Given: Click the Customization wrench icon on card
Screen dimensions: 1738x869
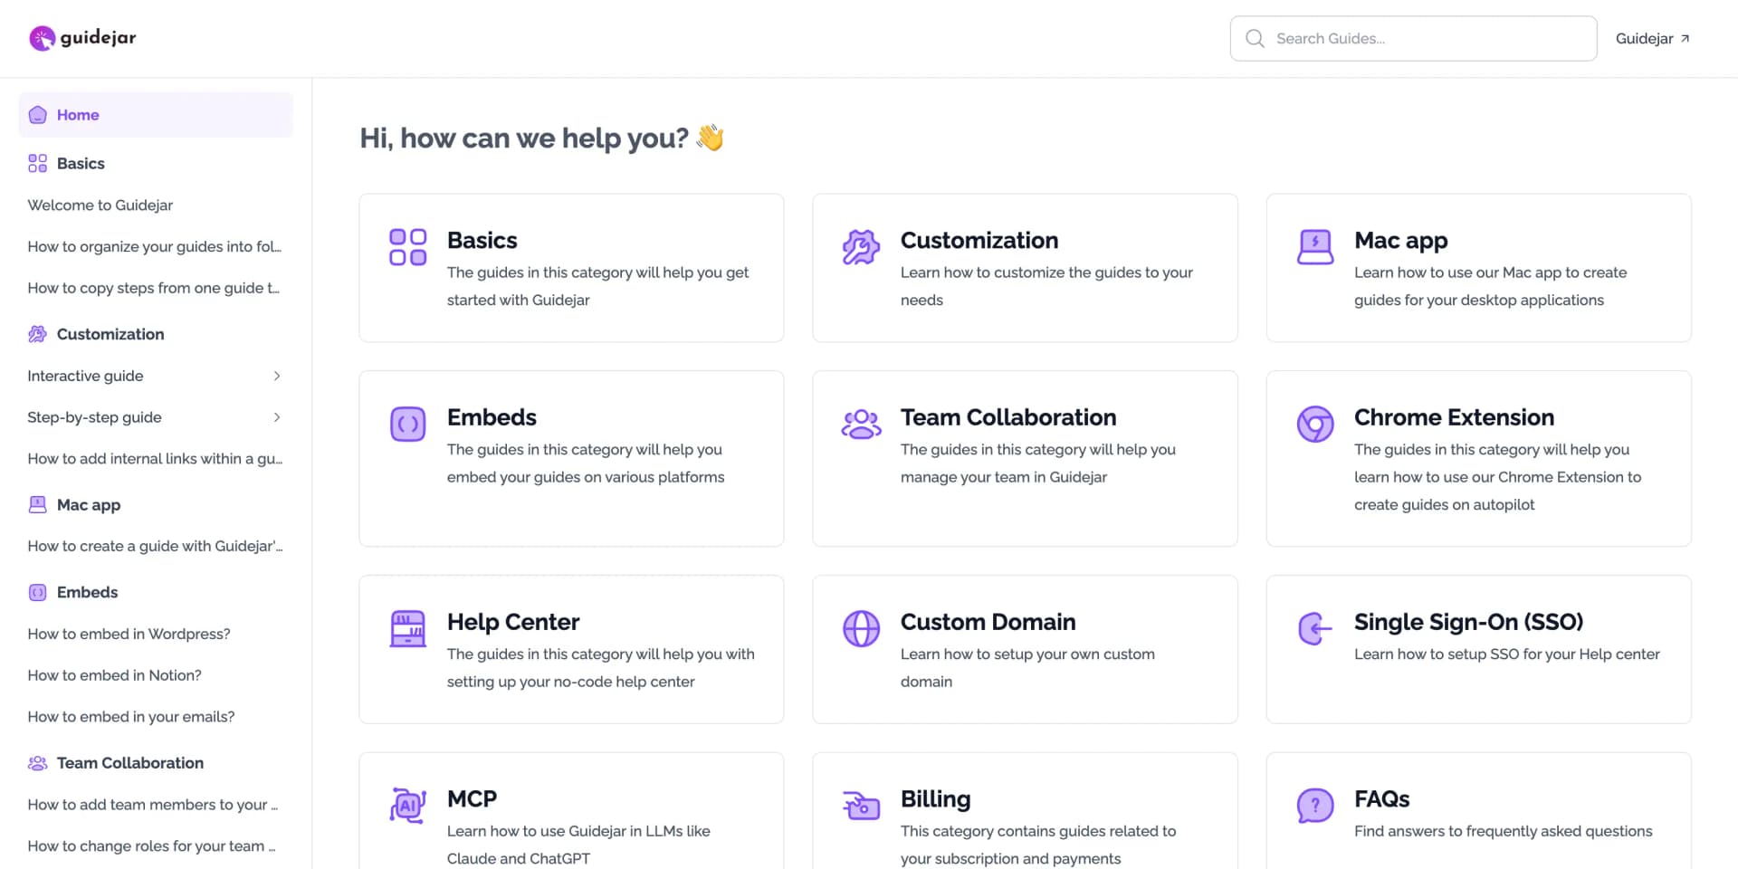Looking at the screenshot, I should (861, 247).
